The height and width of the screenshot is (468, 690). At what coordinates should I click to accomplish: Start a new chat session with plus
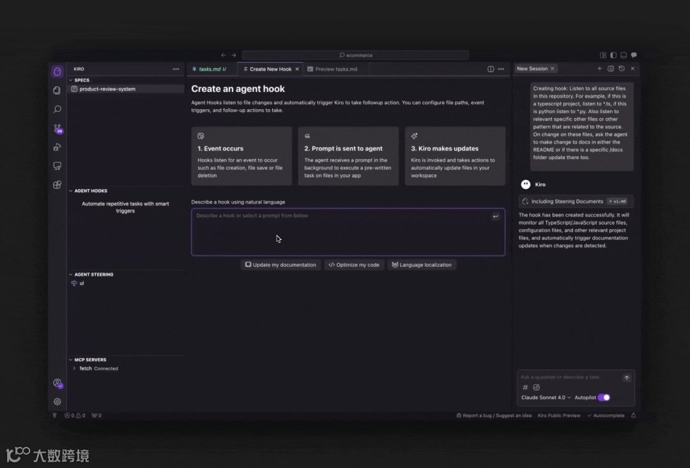tap(599, 68)
